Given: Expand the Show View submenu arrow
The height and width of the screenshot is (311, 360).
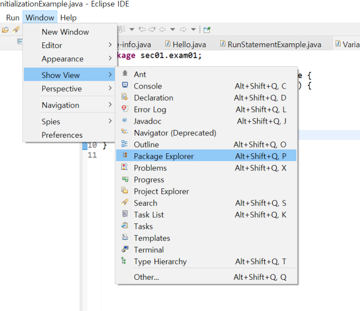Looking at the screenshot, I should pos(110,74).
